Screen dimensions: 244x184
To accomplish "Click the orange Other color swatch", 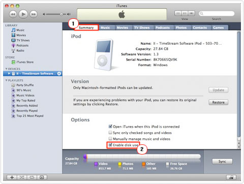I will [144, 164].
